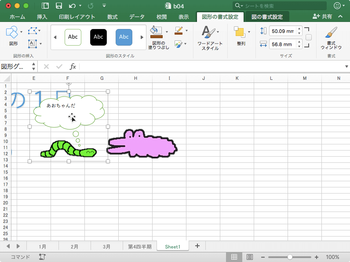The image size is (350, 262).
Task: Switch to the 1月 sheet tab
Action: tap(42, 247)
